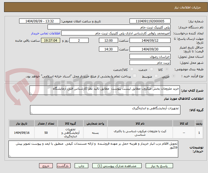Toggle the Islamic treasury payment checkbox
This screenshot has width=208, height=173.
point(134,76)
